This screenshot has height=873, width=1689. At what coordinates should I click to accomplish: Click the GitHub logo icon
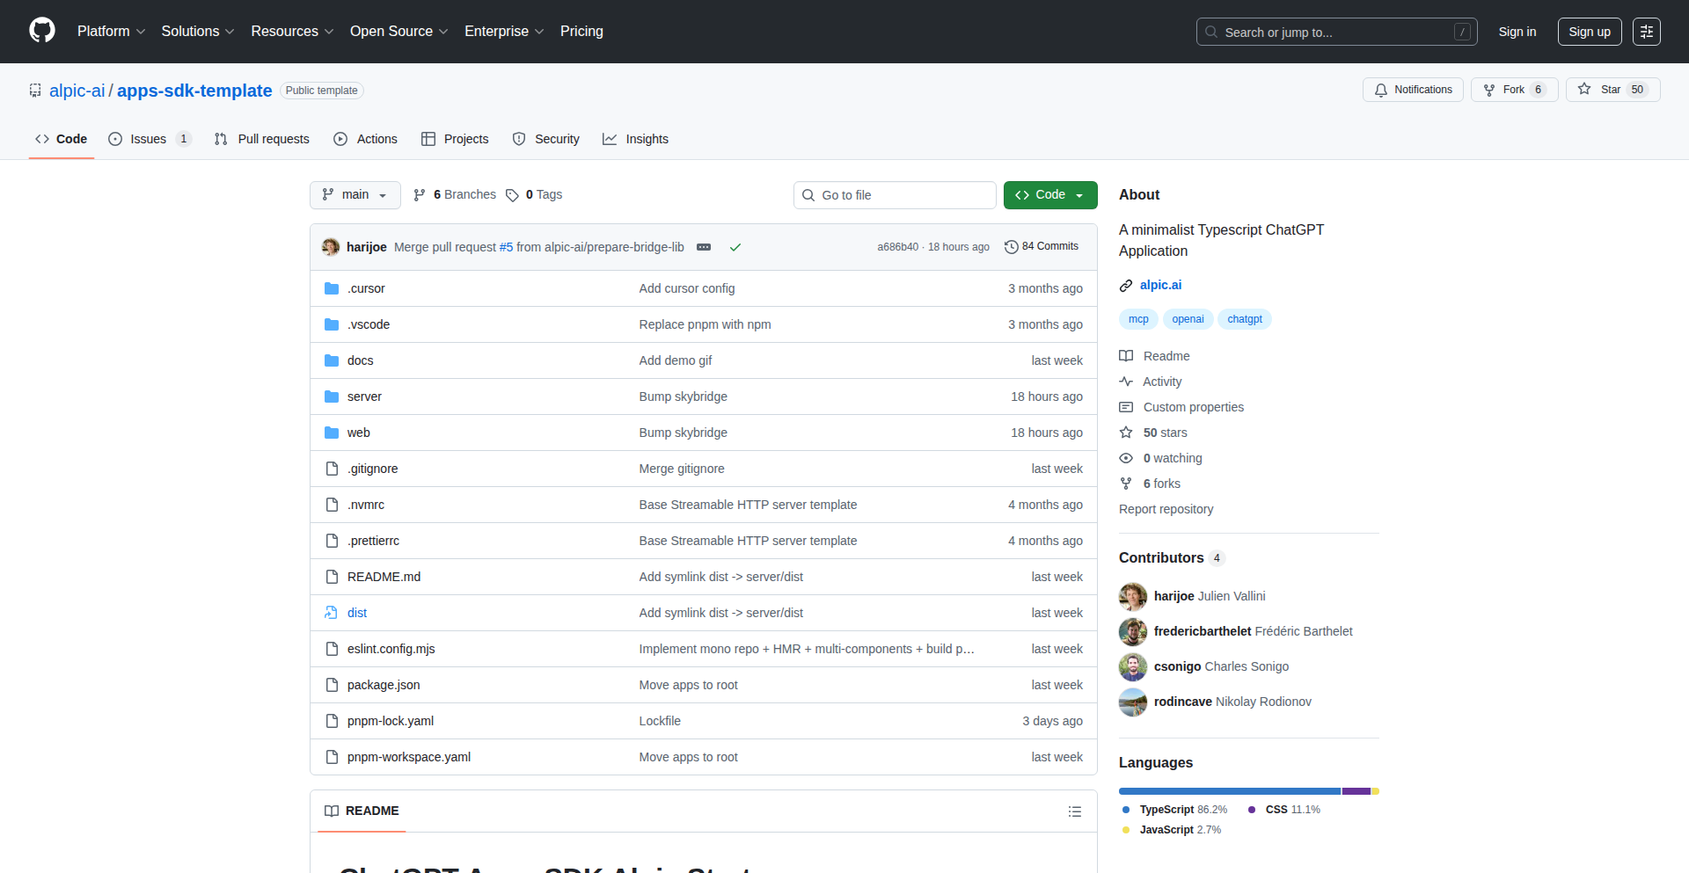tap(41, 31)
